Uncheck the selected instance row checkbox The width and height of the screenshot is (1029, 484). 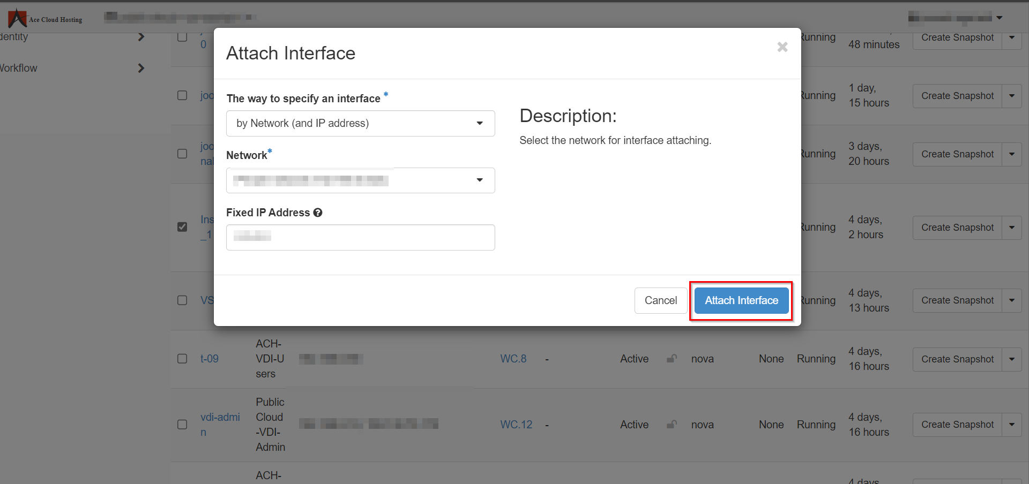182,227
